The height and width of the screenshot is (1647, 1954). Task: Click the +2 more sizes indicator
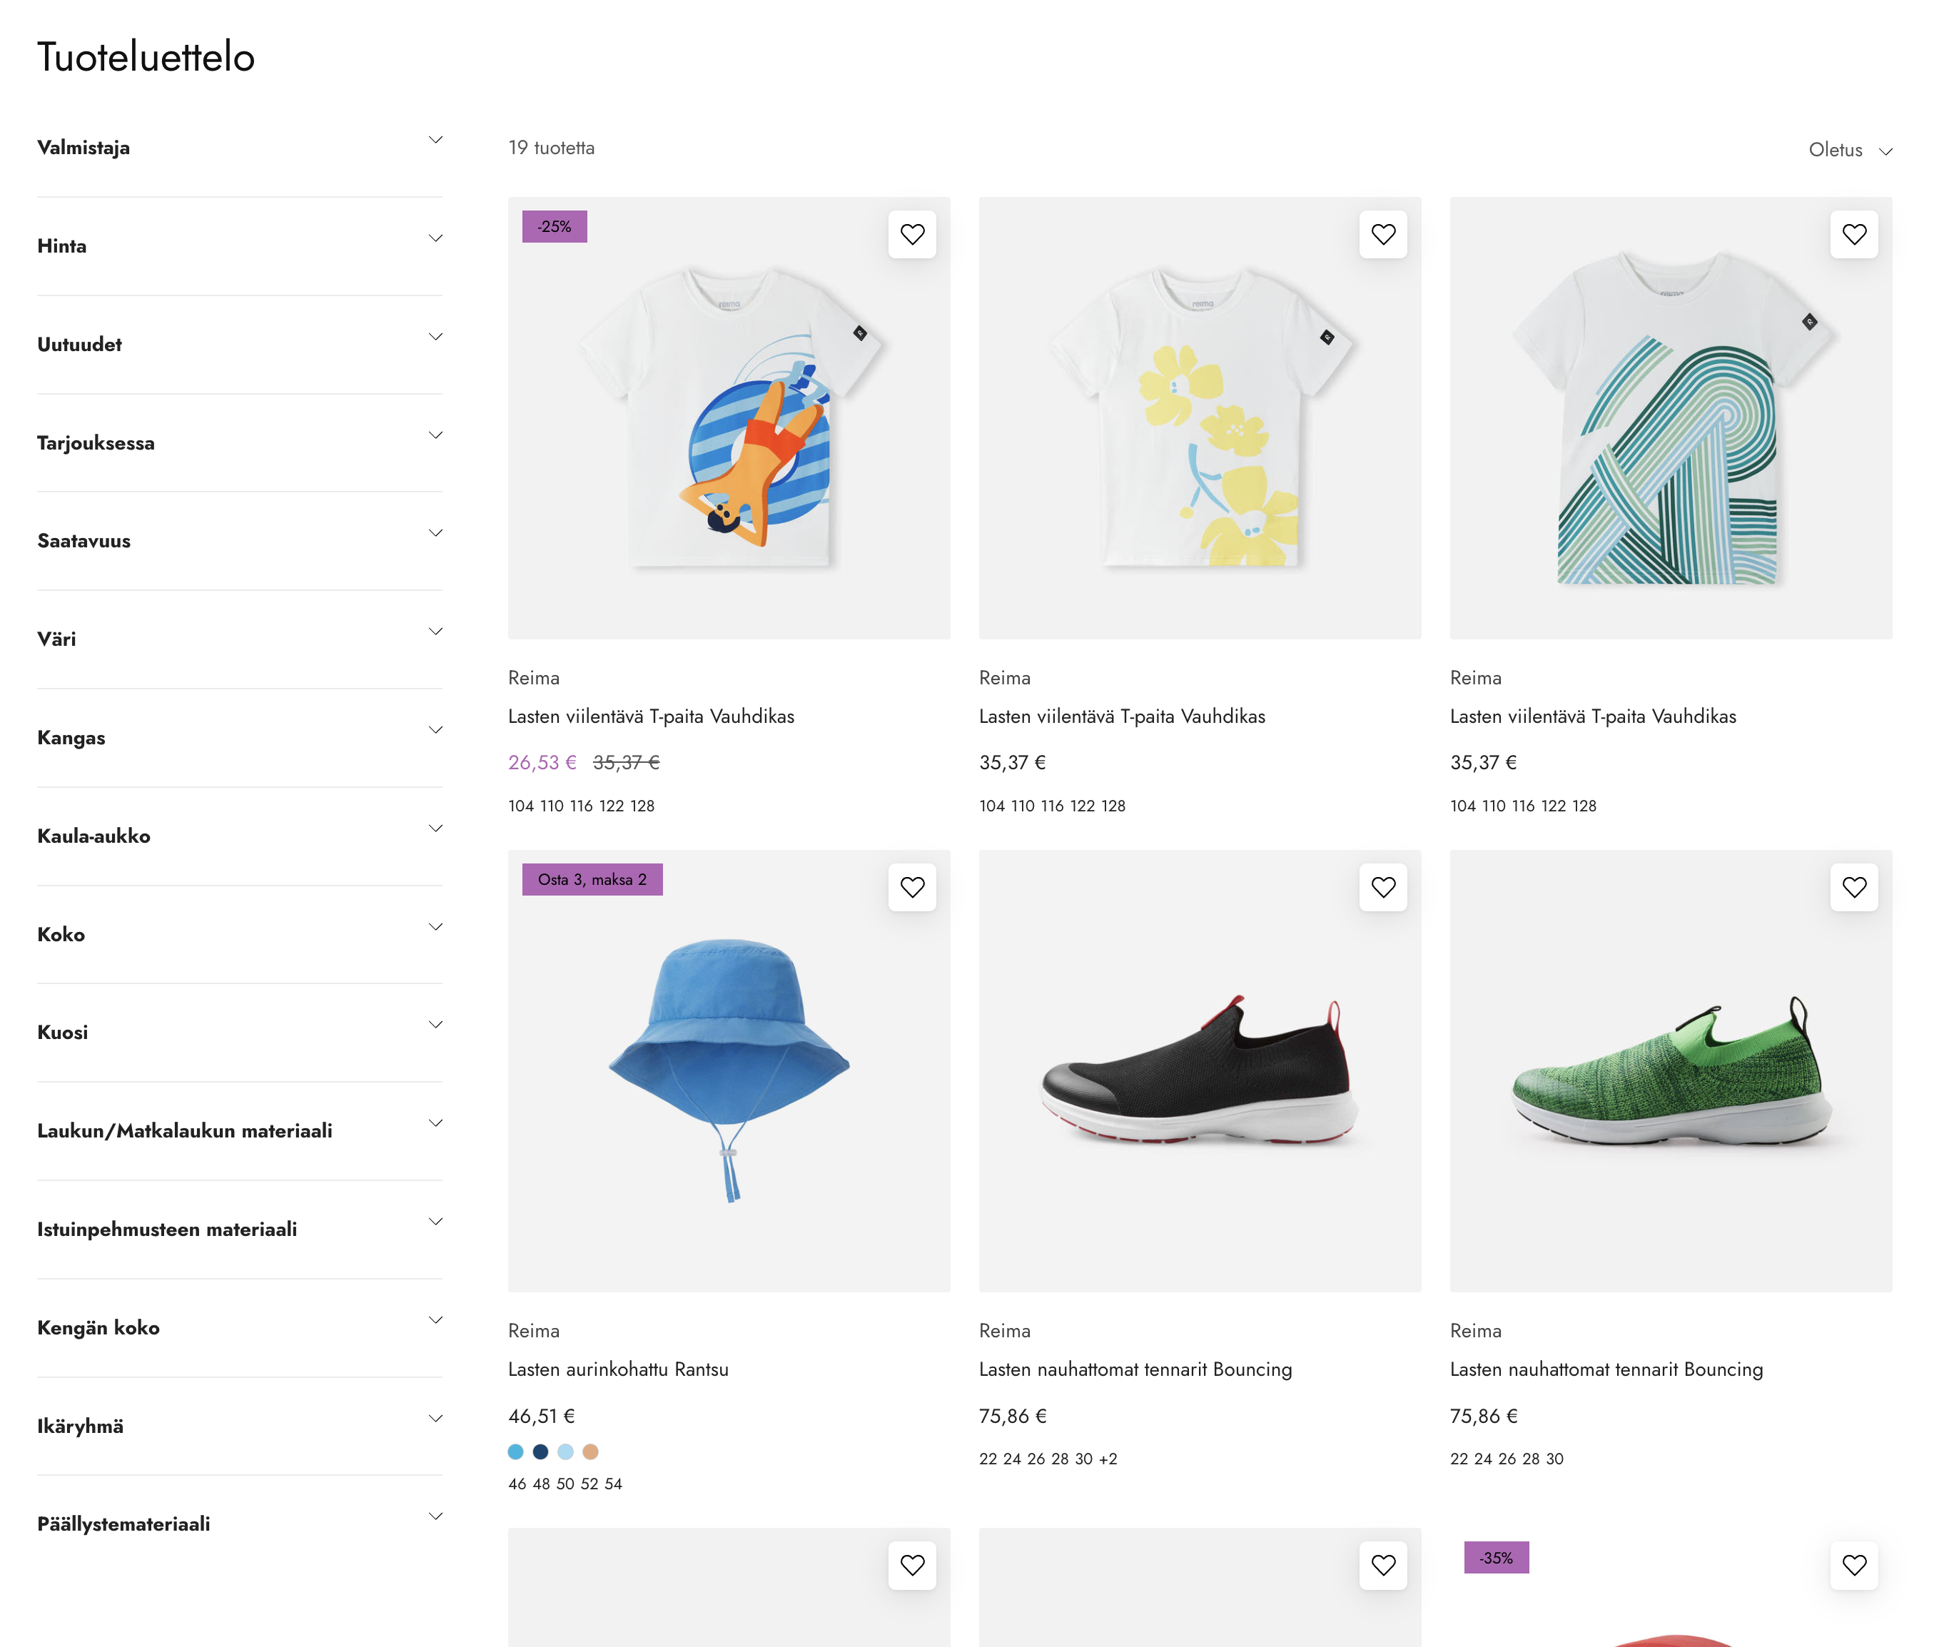coord(1108,1459)
